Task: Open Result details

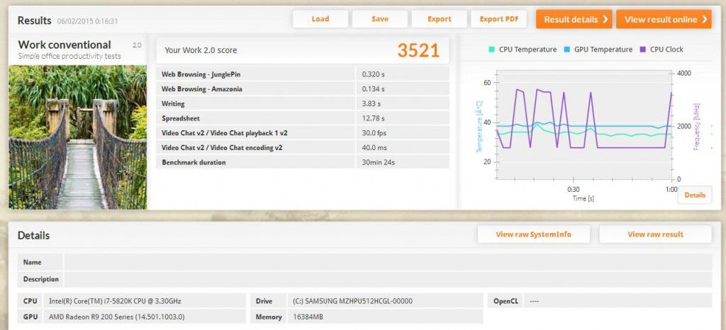Action: click(574, 19)
